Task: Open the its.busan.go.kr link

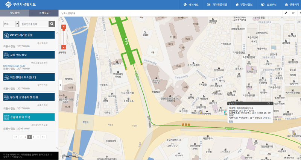Action: [x=14, y=66]
